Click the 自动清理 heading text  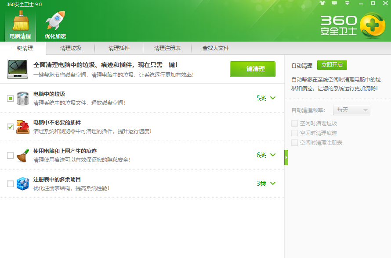coord(302,66)
